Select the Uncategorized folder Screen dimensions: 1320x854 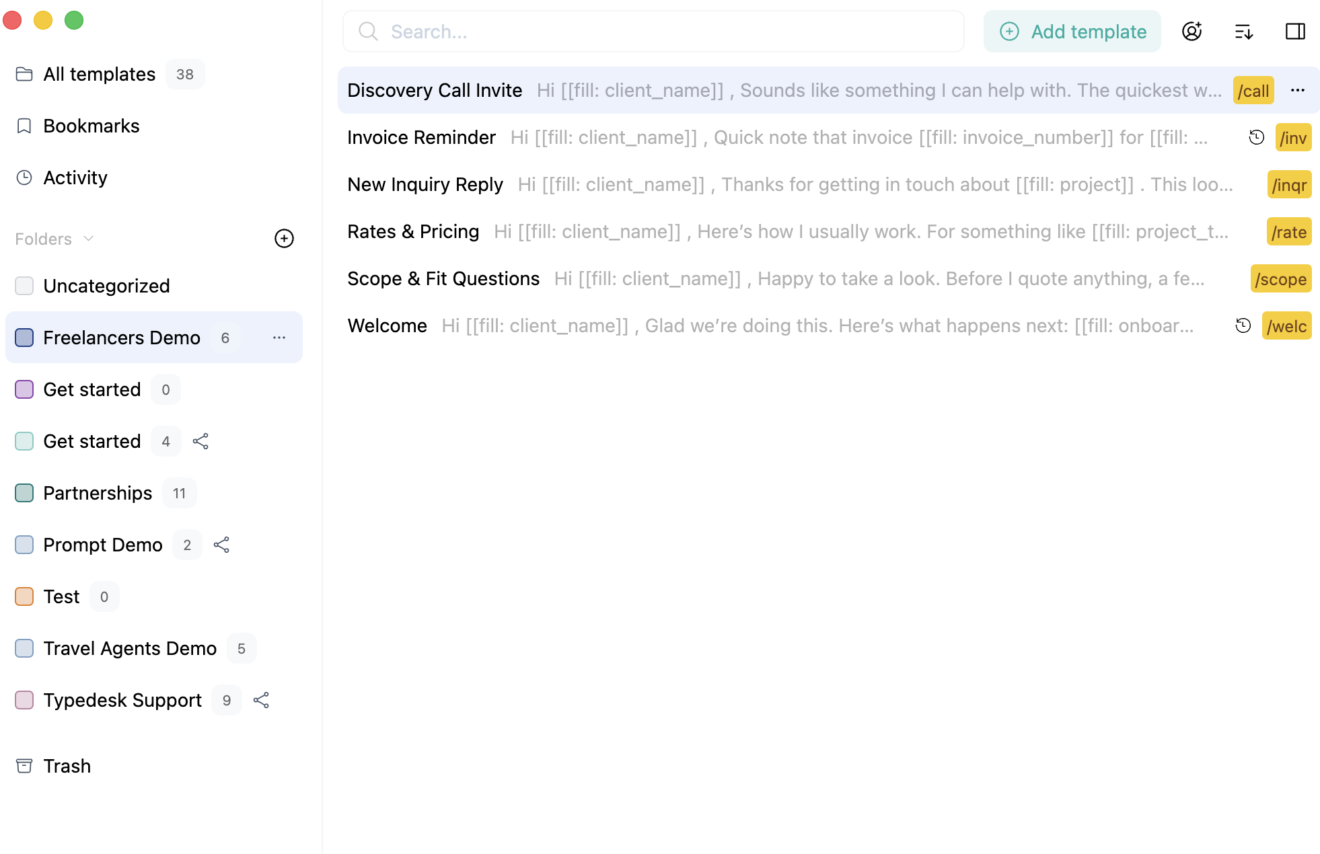click(106, 286)
